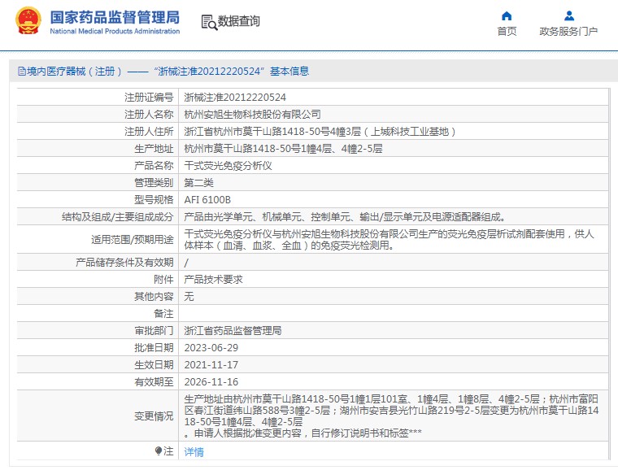Open 政务服务门户 link
Image resolution: width=618 pixels, height=470 pixels.
click(x=568, y=32)
